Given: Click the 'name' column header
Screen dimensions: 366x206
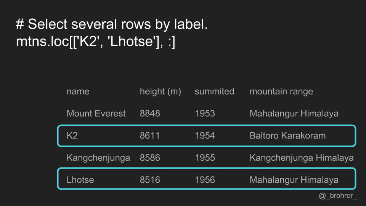Looking at the screenshot, I should 78,91.
